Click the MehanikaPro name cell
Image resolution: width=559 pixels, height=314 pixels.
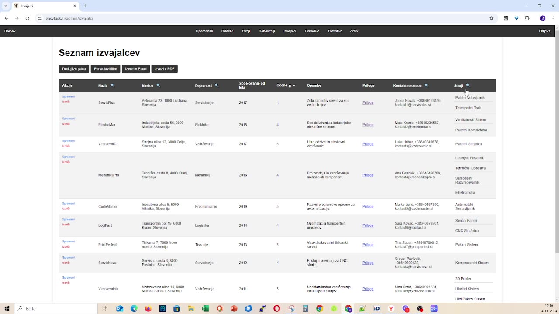tap(109, 175)
